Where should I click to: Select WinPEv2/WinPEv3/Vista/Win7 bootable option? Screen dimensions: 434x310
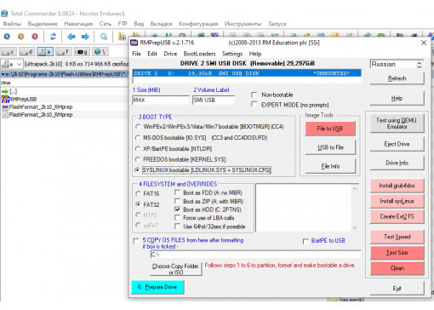(x=138, y=127)
